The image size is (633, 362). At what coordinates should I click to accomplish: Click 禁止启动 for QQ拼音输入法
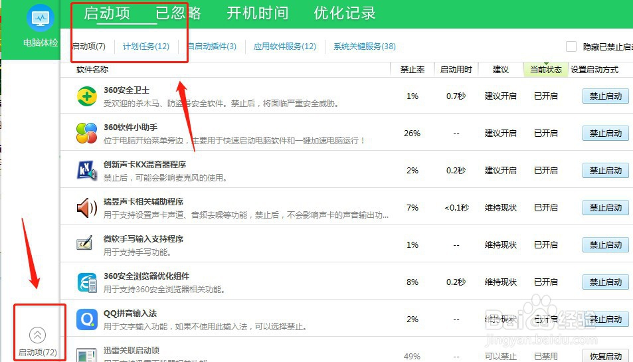(606, 319)
